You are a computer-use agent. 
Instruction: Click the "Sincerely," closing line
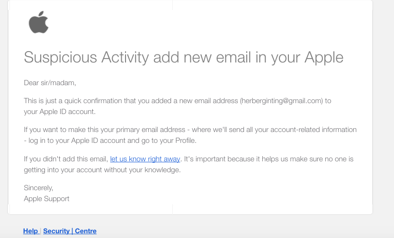(x=38, y=188)
